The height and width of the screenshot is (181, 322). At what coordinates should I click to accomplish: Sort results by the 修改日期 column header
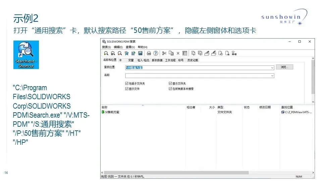(269, 107)
